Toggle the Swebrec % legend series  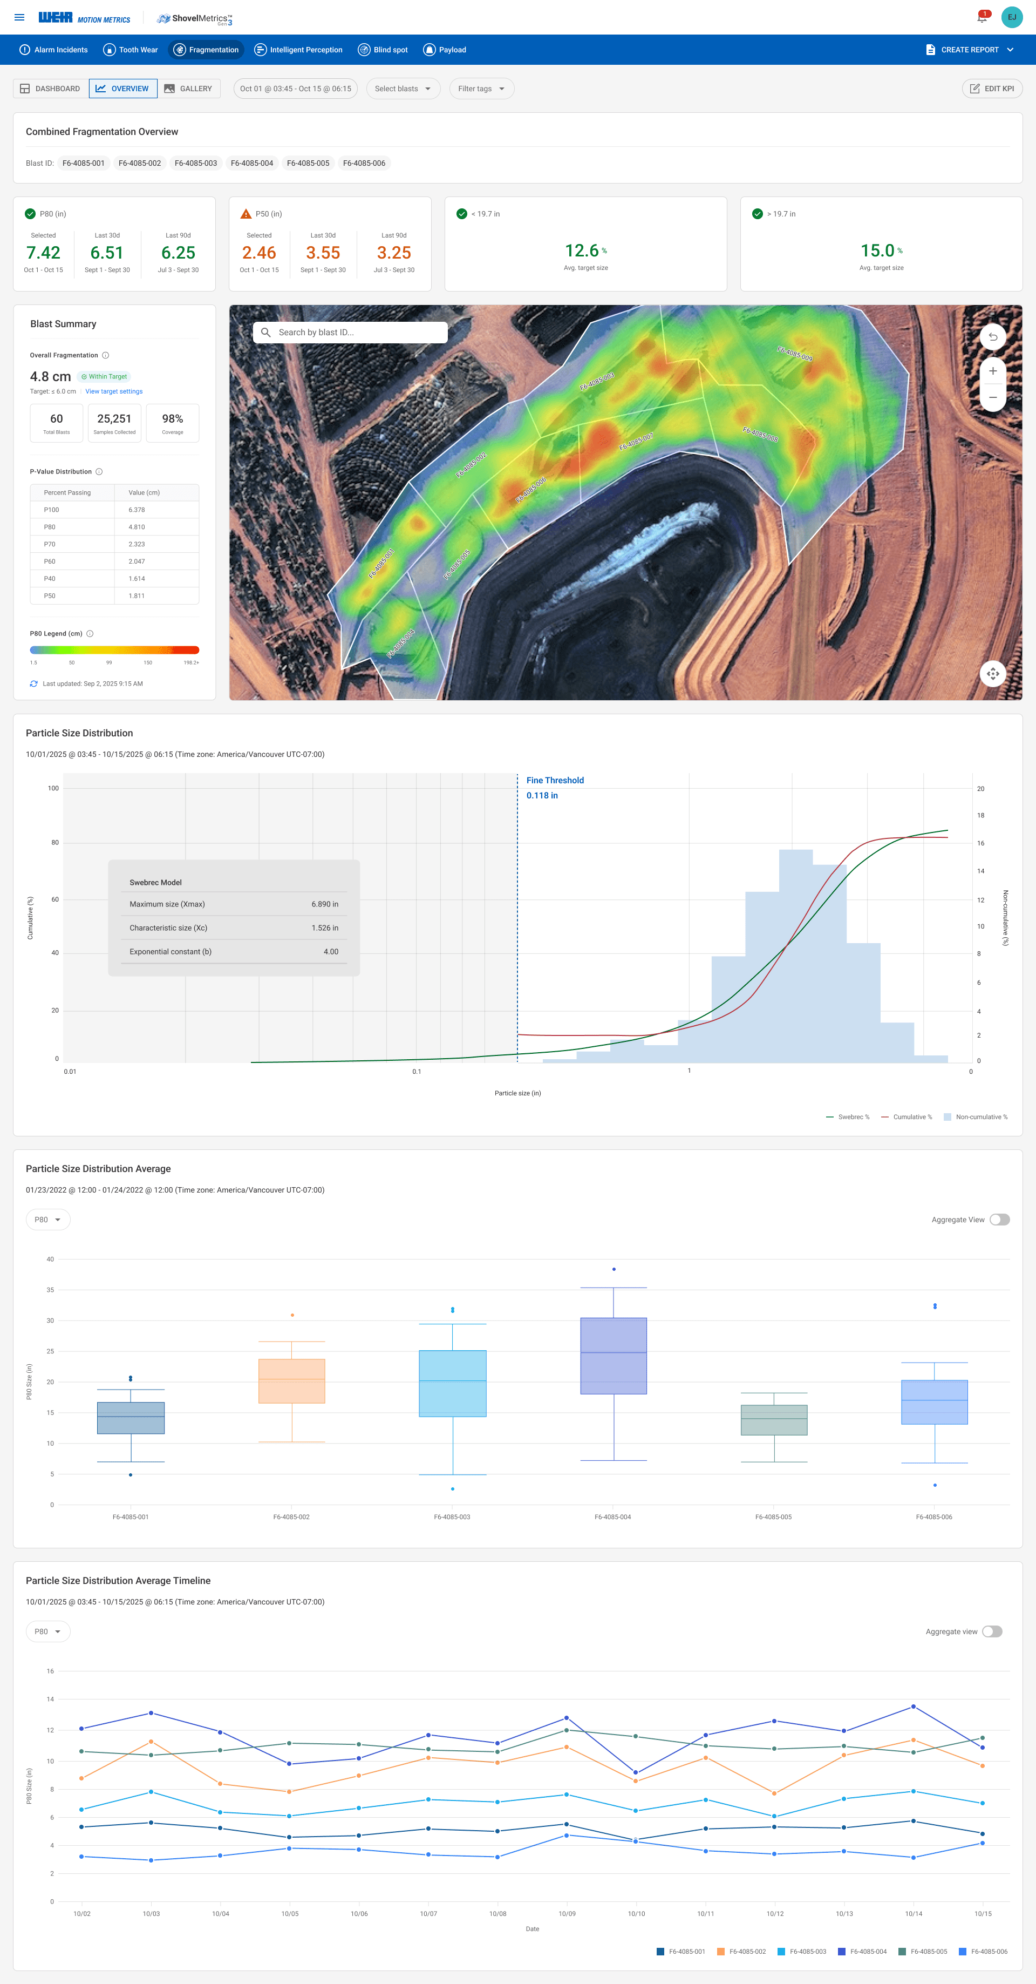848,1117
